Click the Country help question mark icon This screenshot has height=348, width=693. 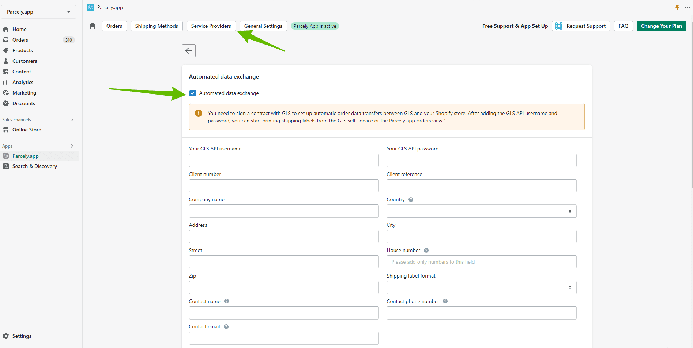411,200
